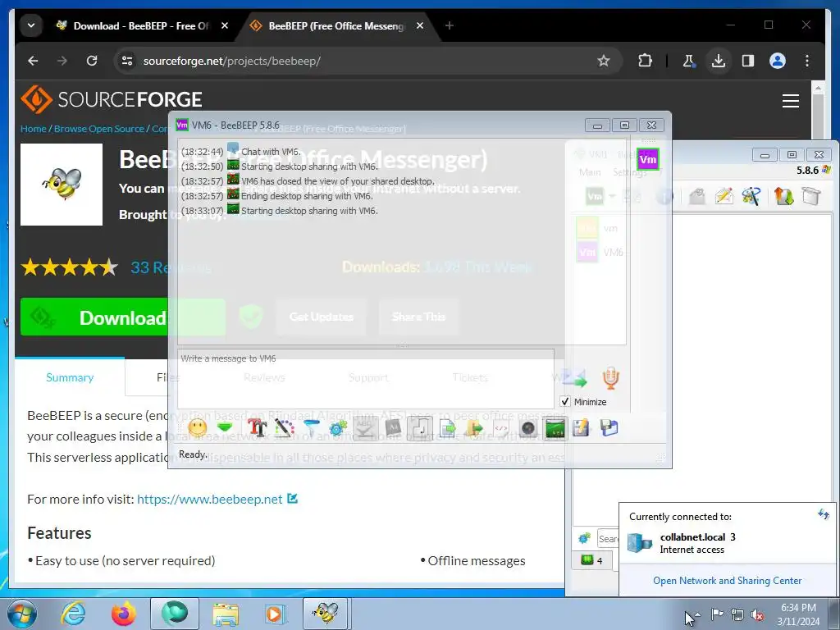This screenshot has width=840, height=630.
Task: Open the Windows Start menu
Action: (22, 614)
